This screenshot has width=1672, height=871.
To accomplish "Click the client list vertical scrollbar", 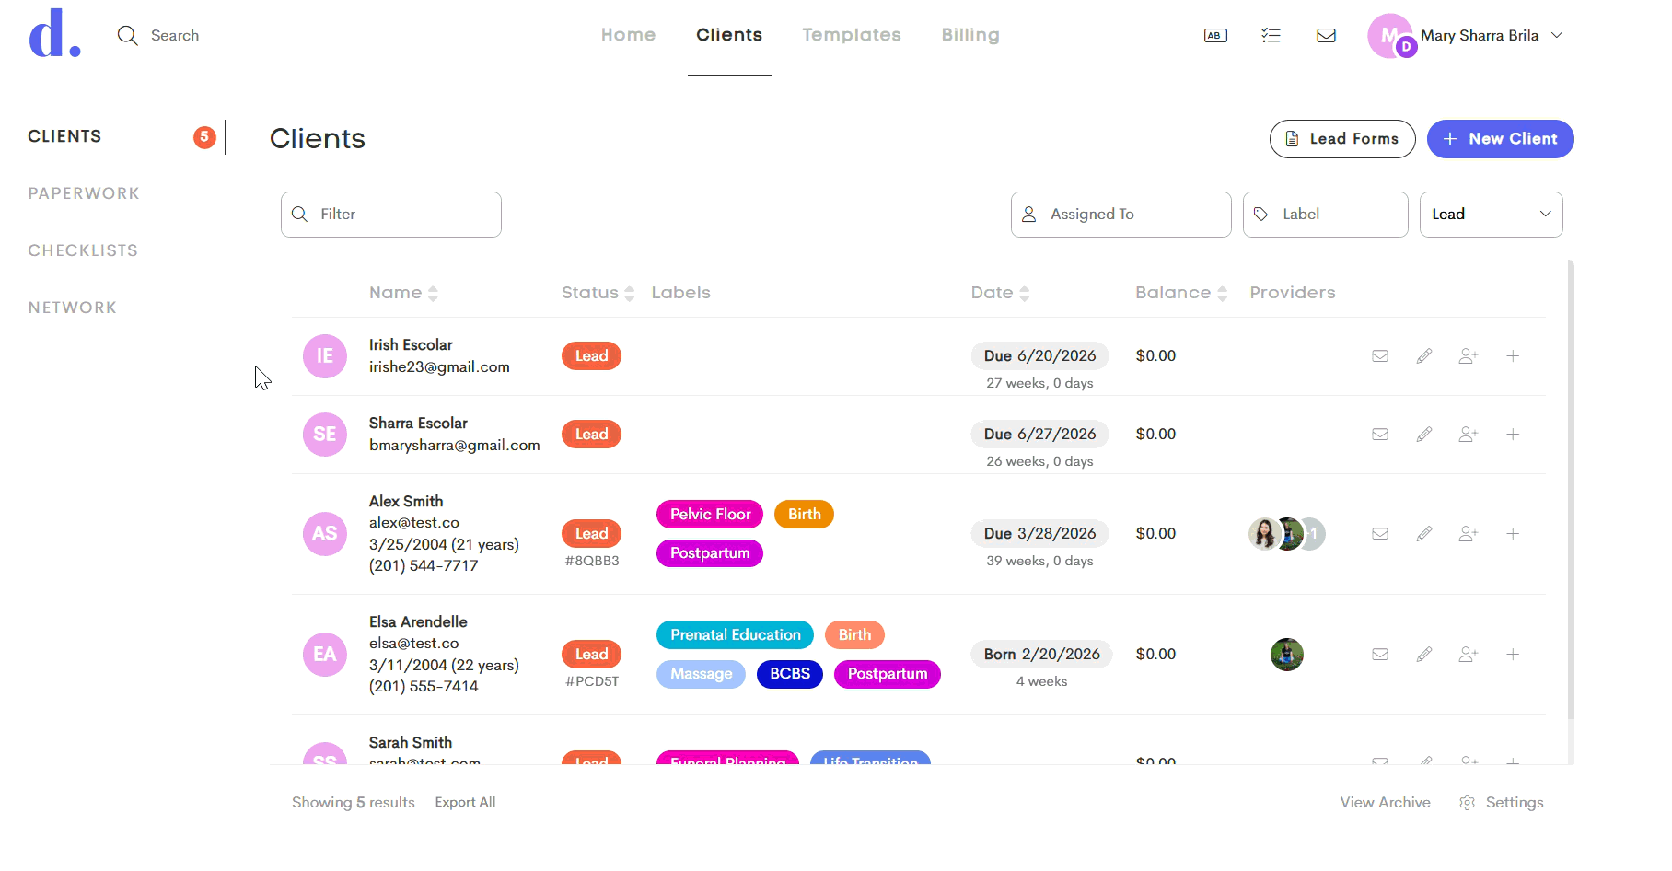I will coord(1571,488).
